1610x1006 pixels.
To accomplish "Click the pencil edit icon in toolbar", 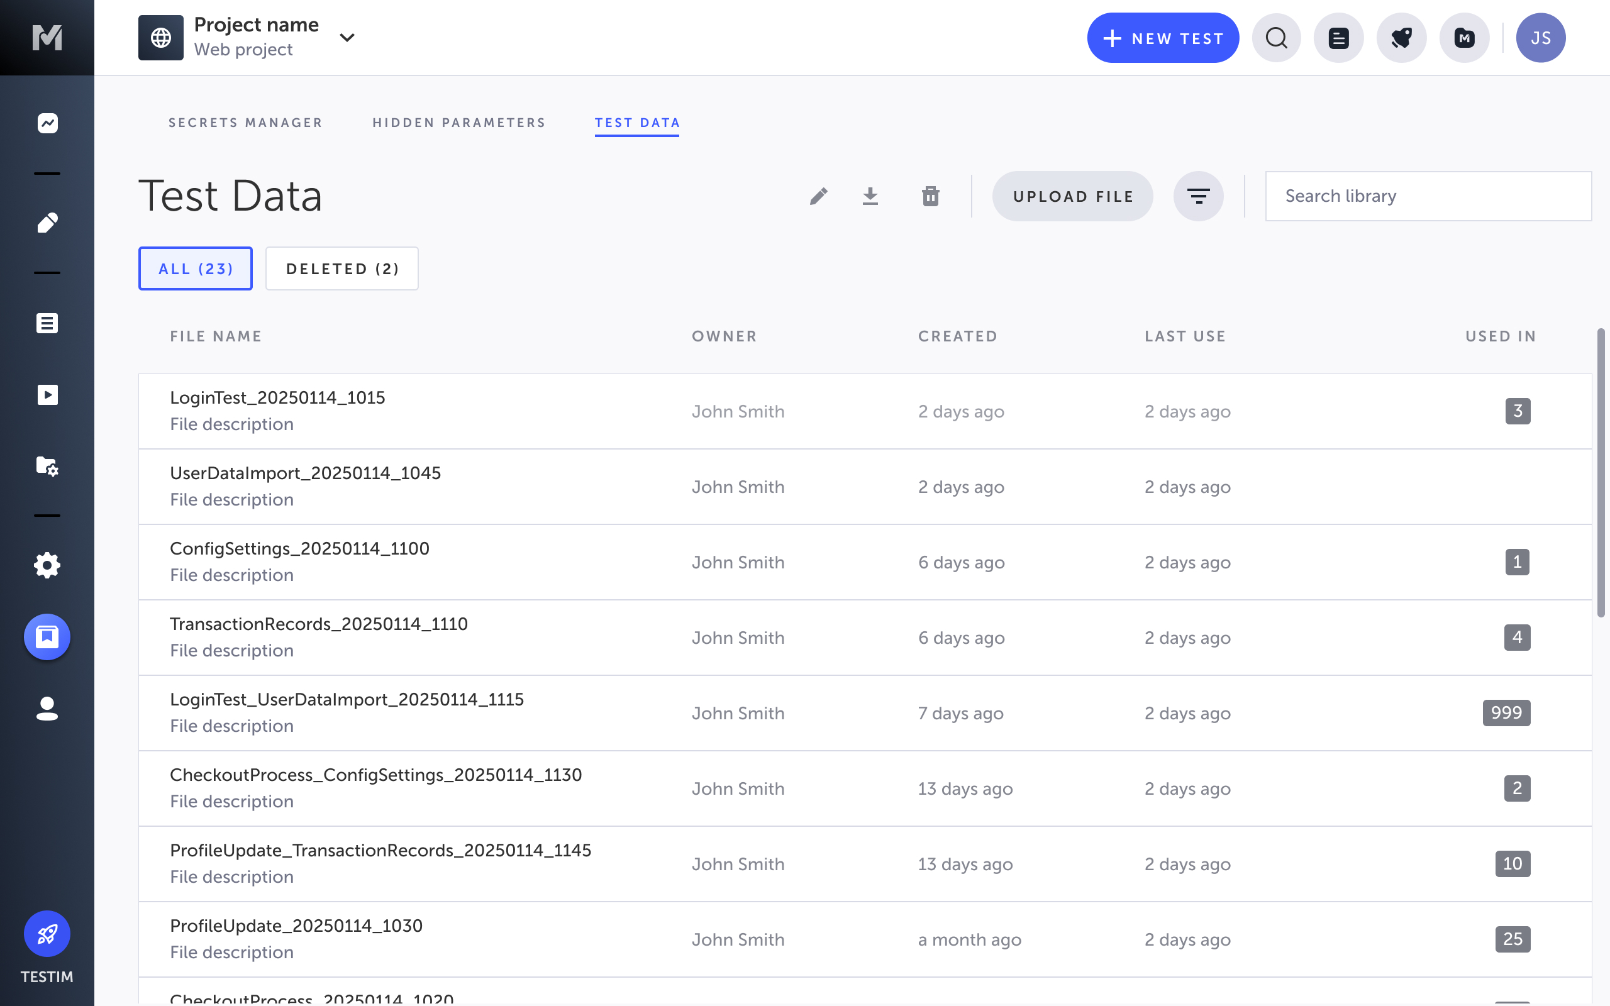I will pyautogui.click(x=819, y=196).
